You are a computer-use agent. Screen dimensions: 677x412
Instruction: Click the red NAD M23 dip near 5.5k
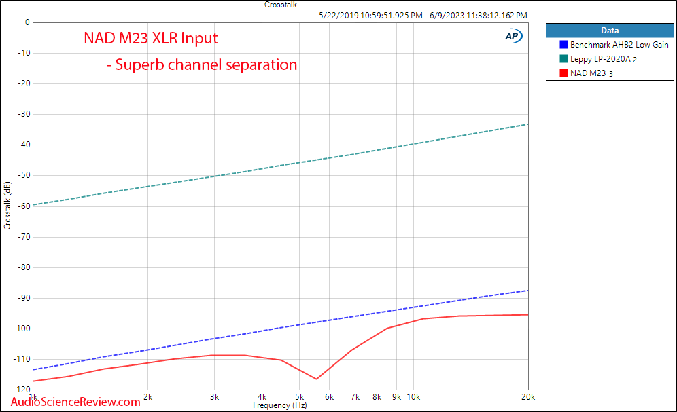coord(317,379)
